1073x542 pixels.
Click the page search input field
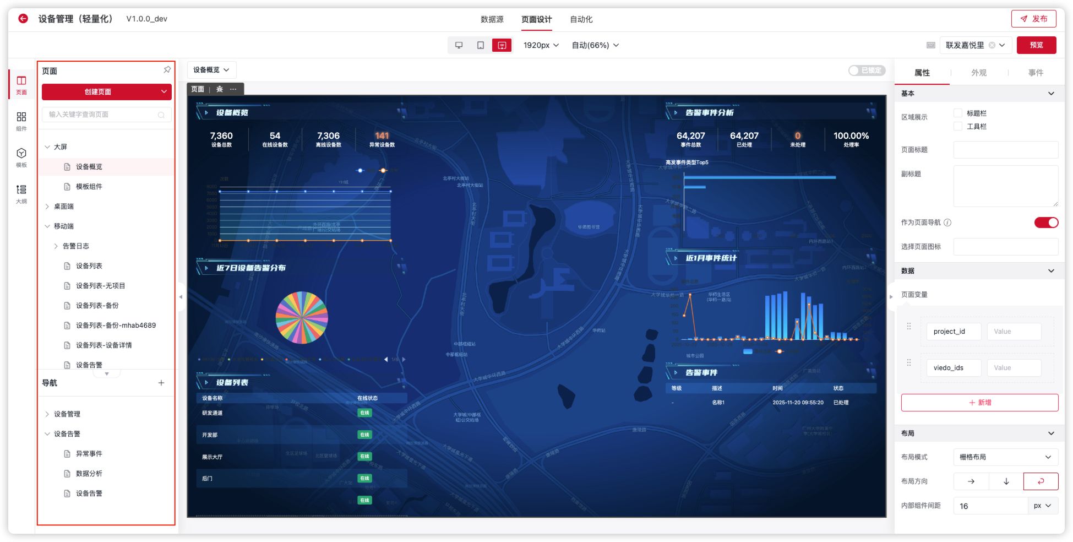click(x=102, y=115)
